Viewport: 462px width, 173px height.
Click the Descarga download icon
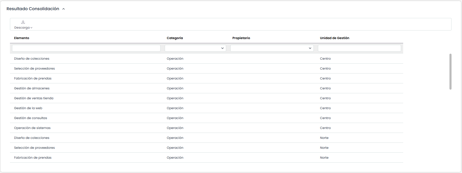pos(23,22)
